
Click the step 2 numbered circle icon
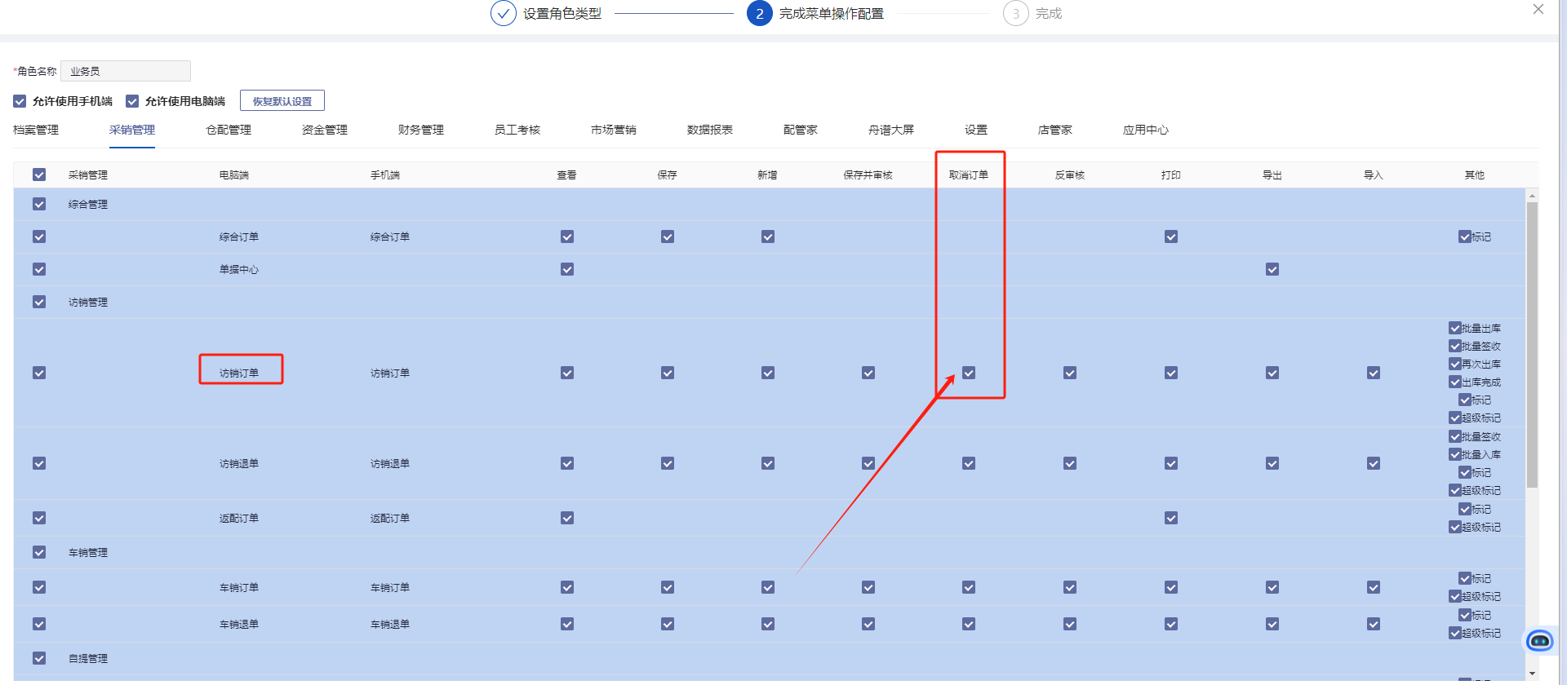pos(759,14)
